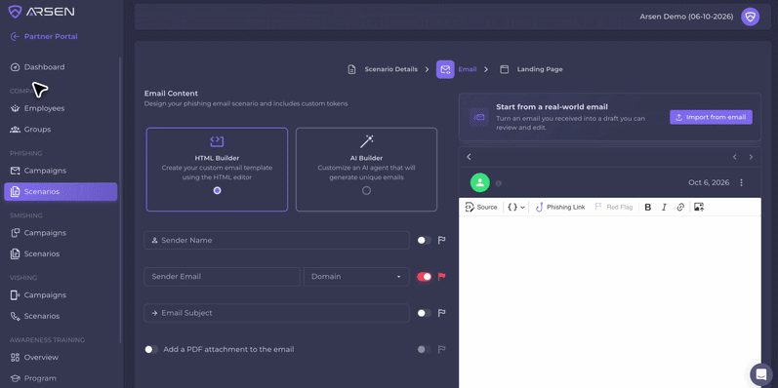Click the Email Content heading
The width and height of the screenshot is (778, 388).
click(171, 94)
